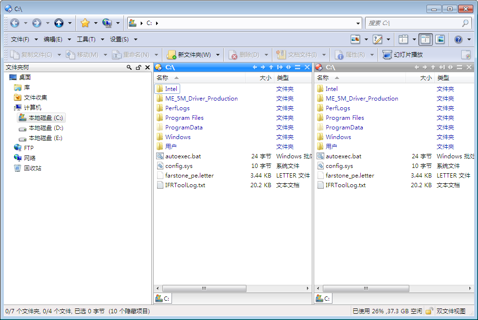Click the administrator shield icon

[x=466, y=55]
